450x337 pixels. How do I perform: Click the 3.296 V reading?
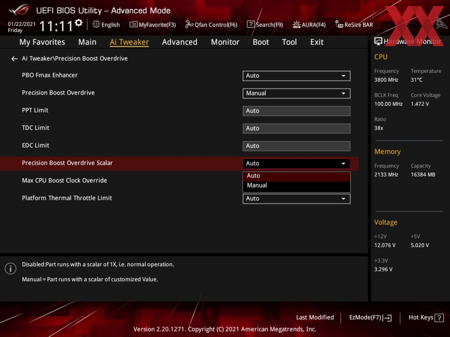(x=383, y=270)
